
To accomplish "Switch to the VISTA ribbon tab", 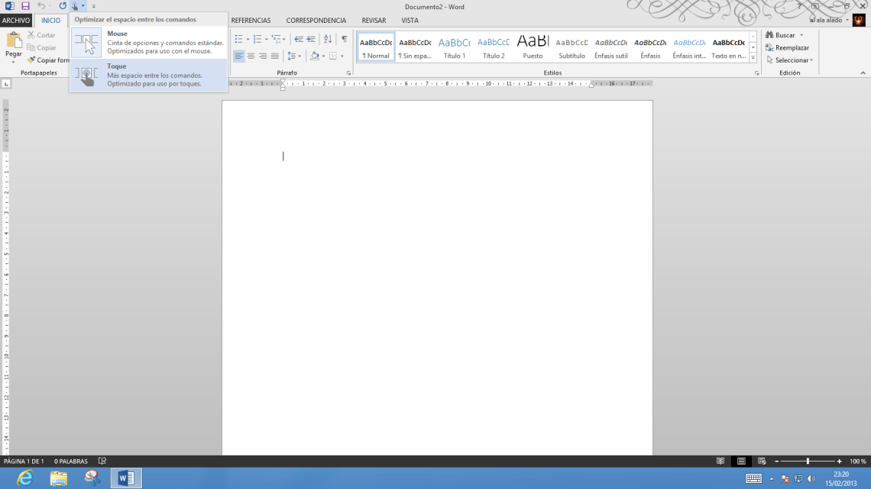I will (410, 20).
